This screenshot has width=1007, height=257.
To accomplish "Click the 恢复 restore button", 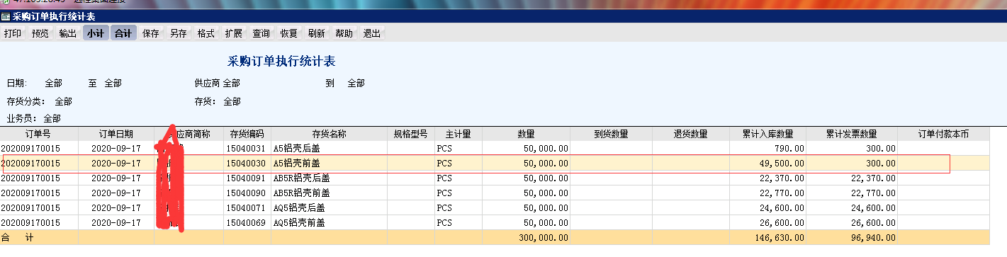I will click(289, 33).
